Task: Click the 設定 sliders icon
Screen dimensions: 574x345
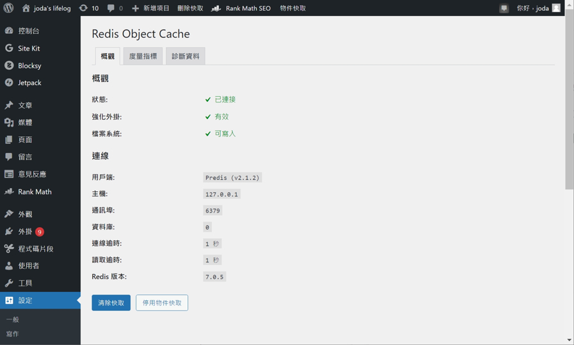Action: [x=9, y=300]
